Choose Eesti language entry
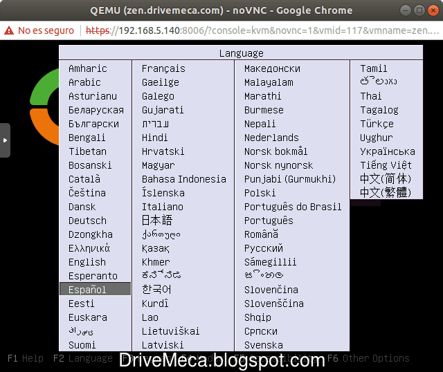The image size is (443, 372). [x=82, y=304]
